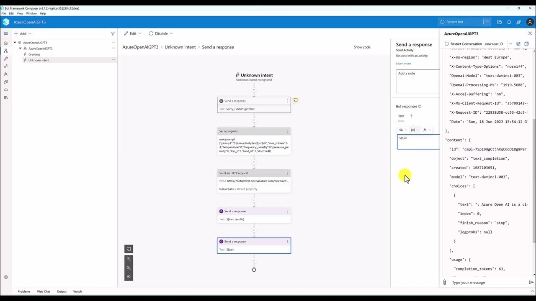Image resolution: width=536 pixels, height=301 pixels.
Task: Open Restart Conversation options chevron
Action: [510, 43]
